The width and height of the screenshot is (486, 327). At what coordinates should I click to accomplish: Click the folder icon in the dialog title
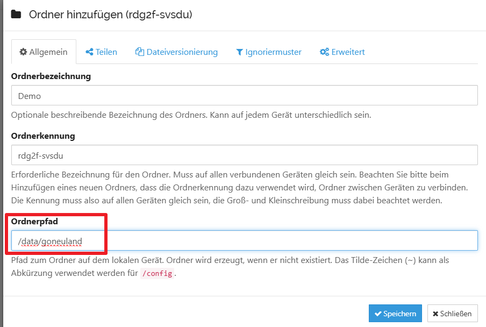pos(16,15)
